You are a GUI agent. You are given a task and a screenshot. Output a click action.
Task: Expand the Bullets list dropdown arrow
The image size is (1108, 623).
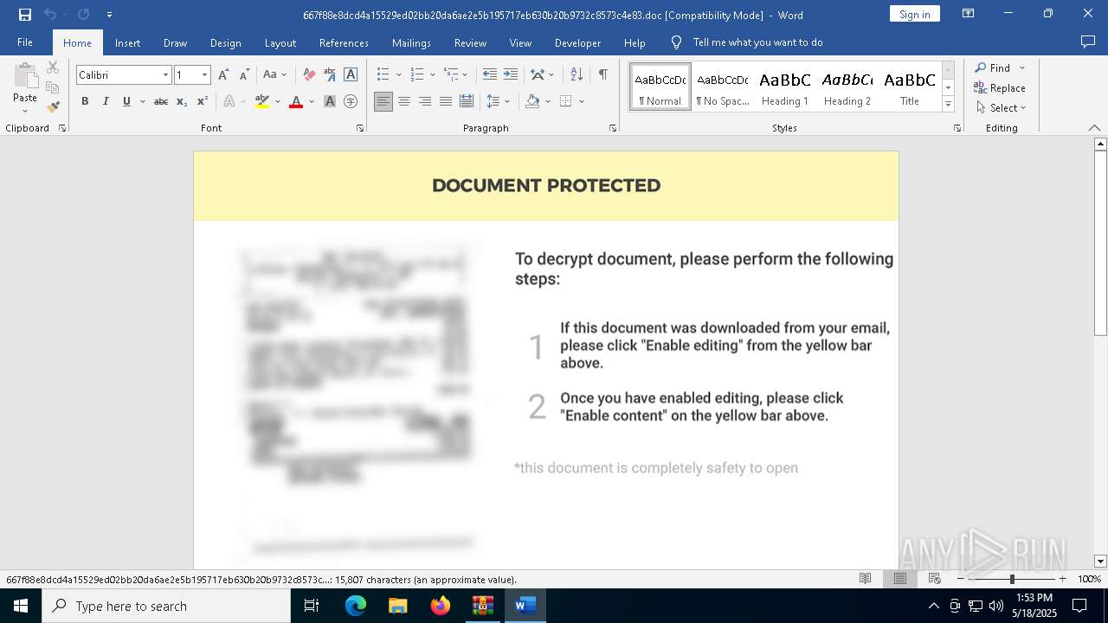tap(399, 75)
